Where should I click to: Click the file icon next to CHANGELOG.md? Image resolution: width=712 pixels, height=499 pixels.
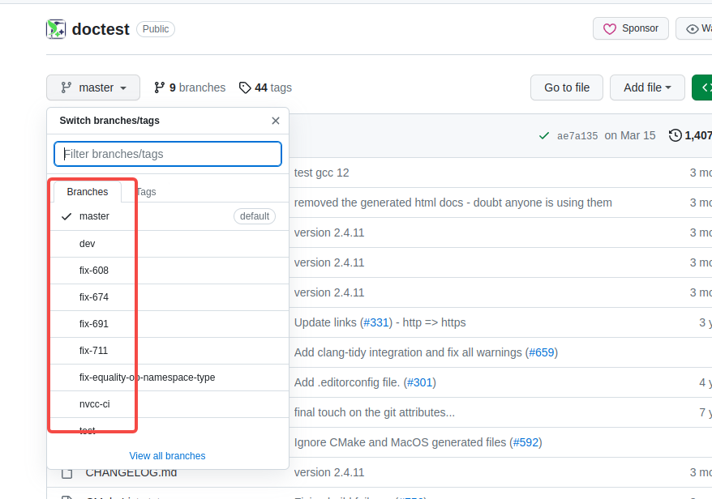(x=68, y=472)
